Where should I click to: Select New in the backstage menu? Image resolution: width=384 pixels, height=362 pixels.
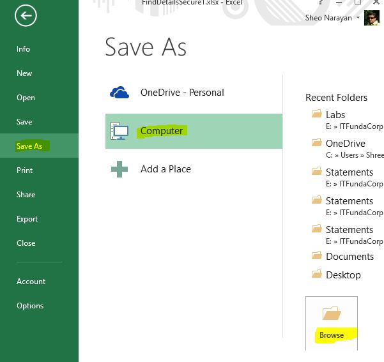[x=24, y=73]
